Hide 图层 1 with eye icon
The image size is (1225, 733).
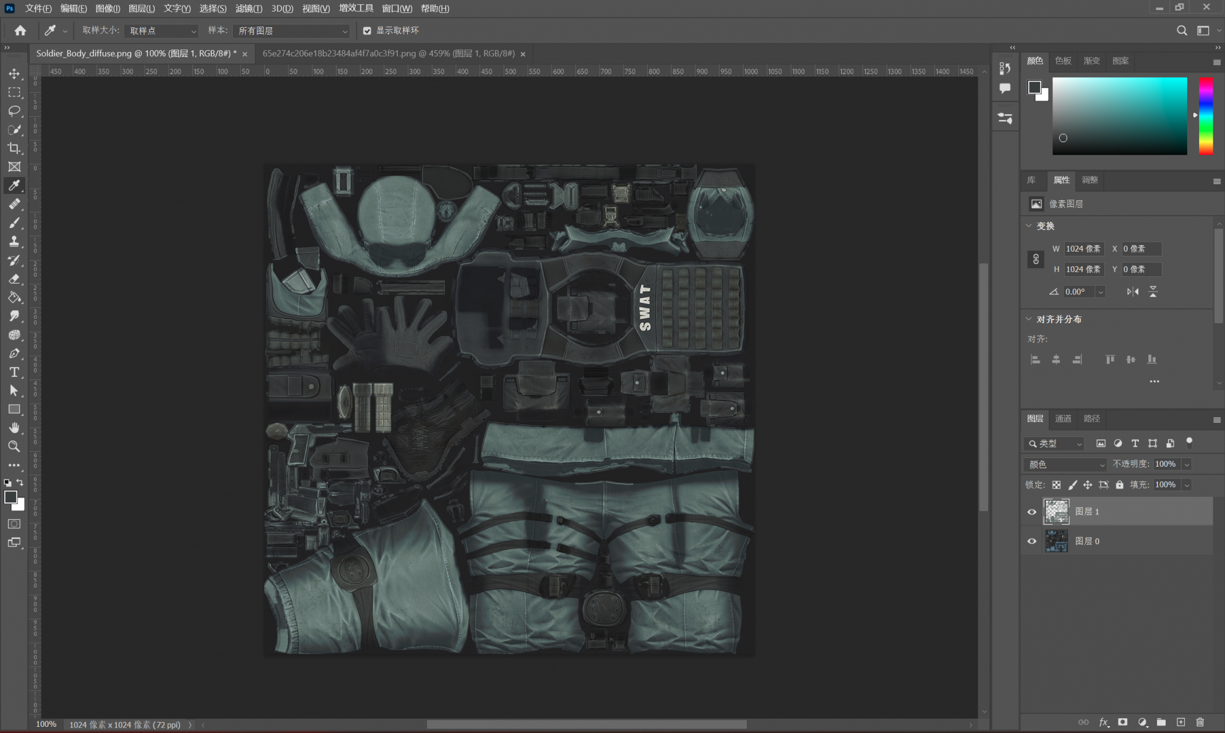[1031, 512]
